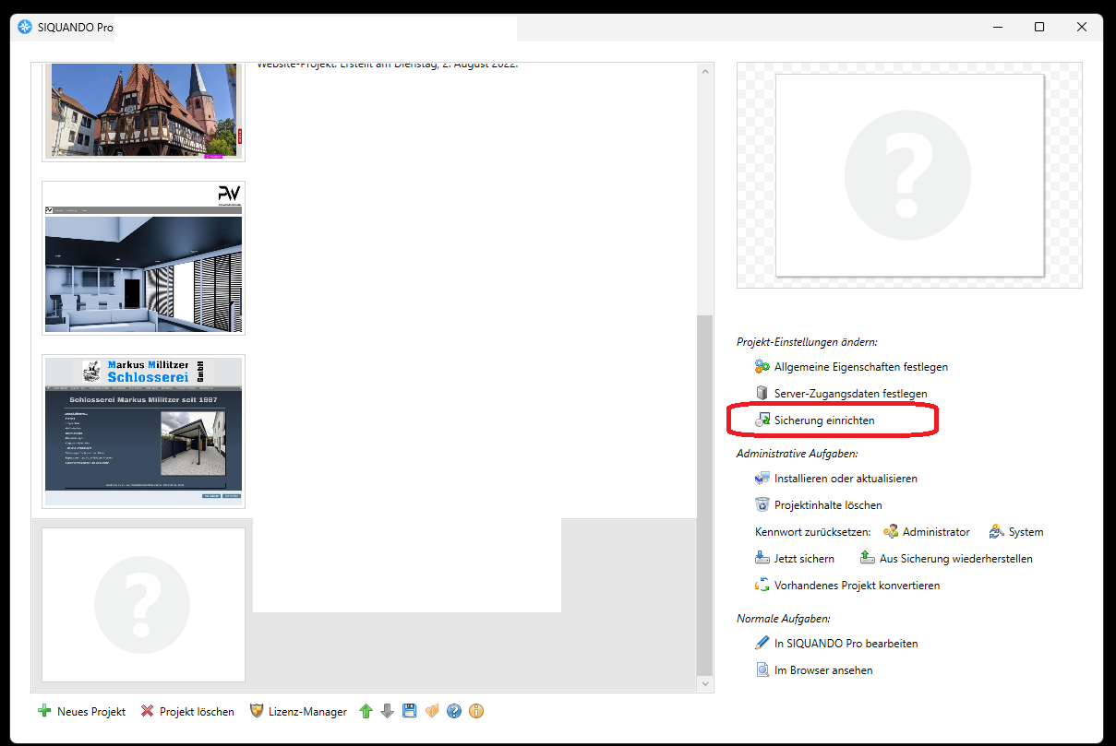
Task: Reset the System password
Action: point(1015,532)
